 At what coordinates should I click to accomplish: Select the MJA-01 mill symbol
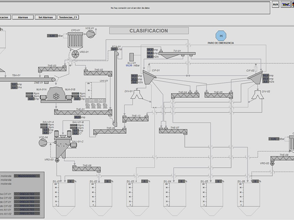[56, 95]
